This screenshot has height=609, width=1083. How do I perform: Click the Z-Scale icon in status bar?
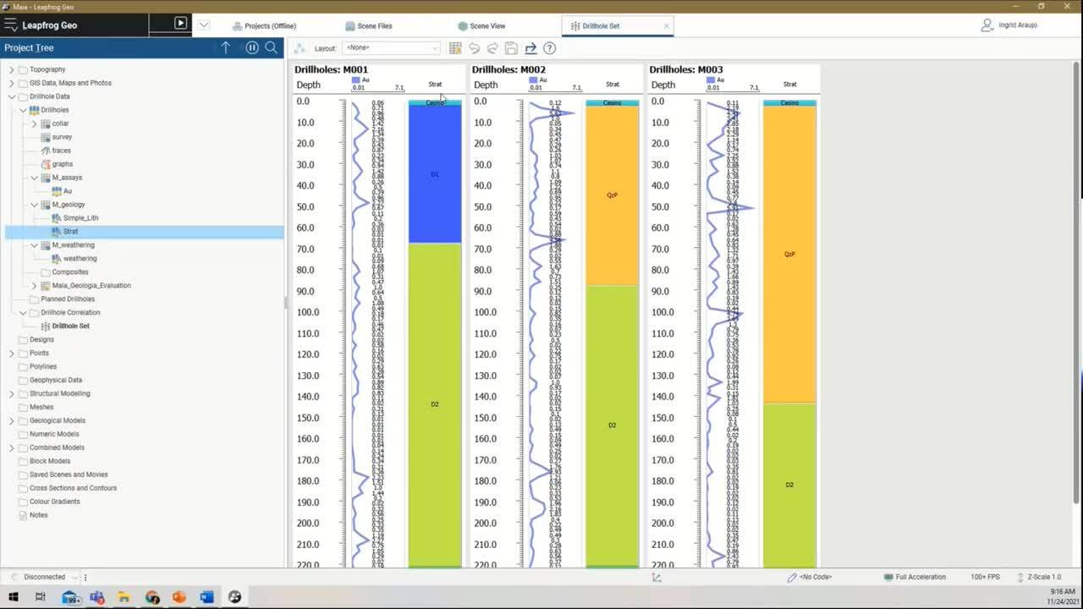coord(1020,577)
